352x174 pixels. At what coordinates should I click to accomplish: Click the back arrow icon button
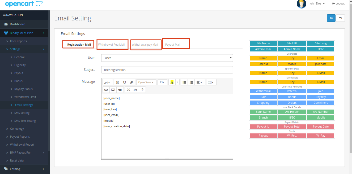[340, 18]
